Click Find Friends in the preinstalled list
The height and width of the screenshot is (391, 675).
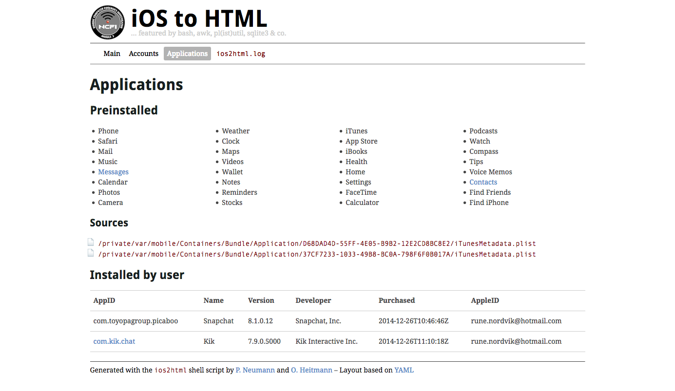point(490,192)
